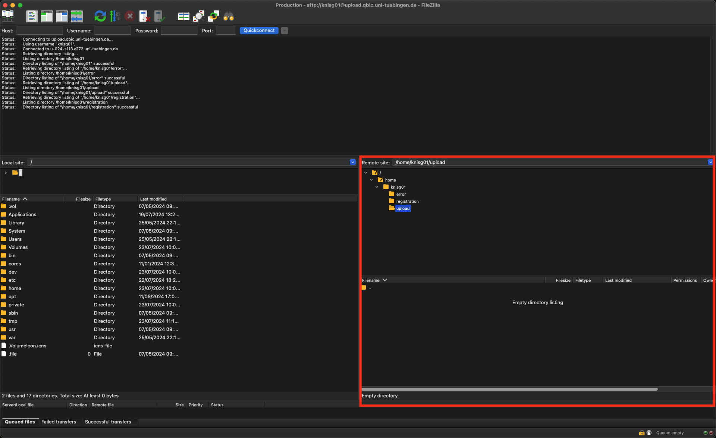Click the Quickconnect button

pos(259,31)
